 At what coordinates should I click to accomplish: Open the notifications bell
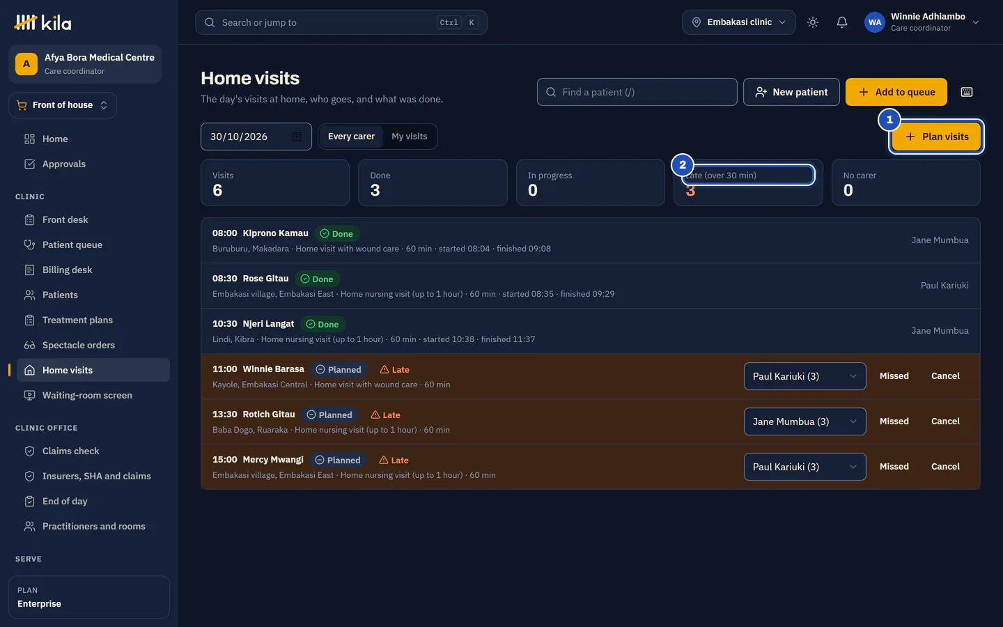pos(841,22)
